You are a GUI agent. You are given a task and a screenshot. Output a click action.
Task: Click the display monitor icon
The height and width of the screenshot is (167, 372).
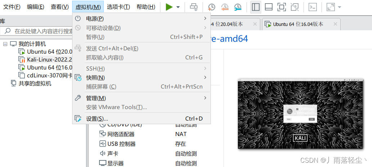point(102,163)
